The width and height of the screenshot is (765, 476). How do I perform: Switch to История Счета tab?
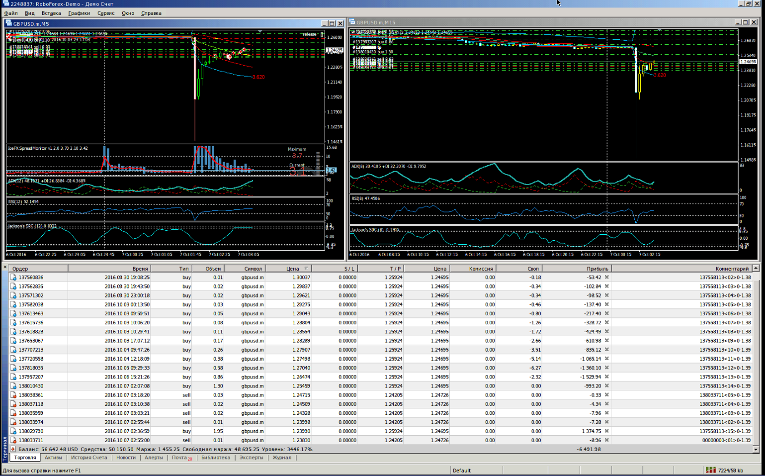[89, 458]
